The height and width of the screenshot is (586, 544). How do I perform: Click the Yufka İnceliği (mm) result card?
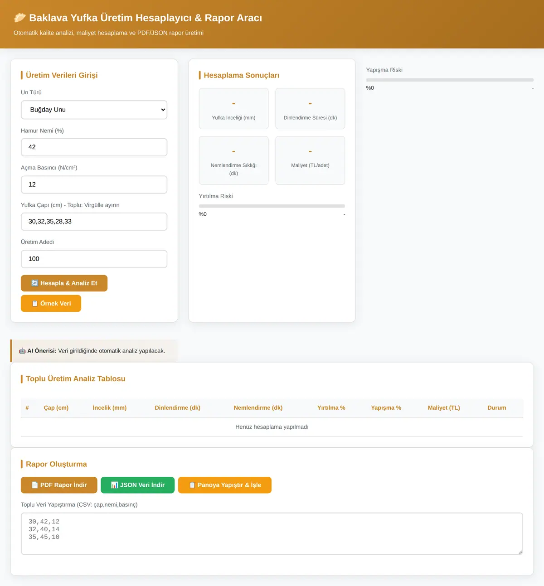pos(234,109)
